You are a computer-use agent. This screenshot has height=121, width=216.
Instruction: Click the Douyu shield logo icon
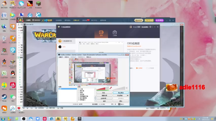[x=59, y=27]
